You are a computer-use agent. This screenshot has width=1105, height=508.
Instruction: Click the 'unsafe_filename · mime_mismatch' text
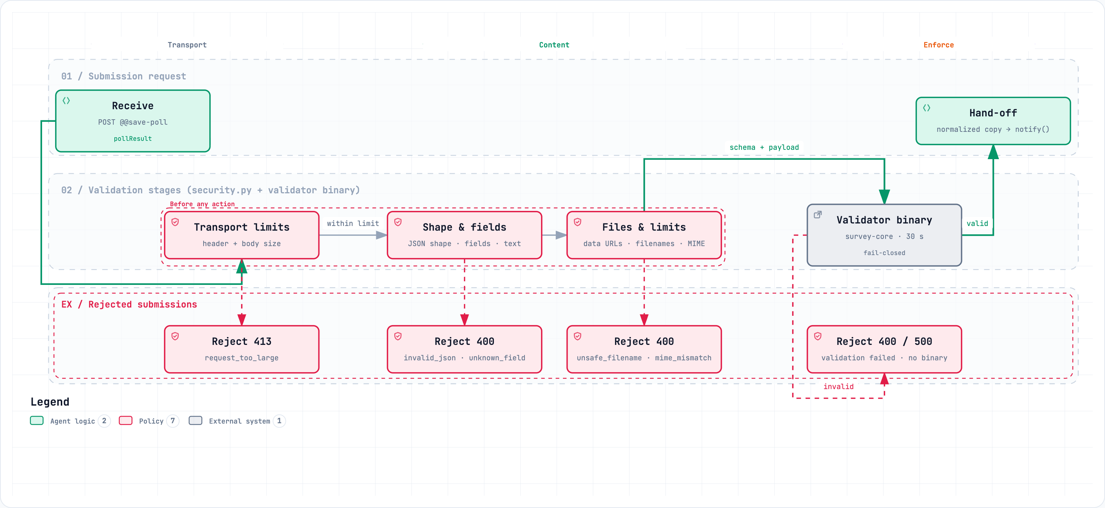(644, 358)
